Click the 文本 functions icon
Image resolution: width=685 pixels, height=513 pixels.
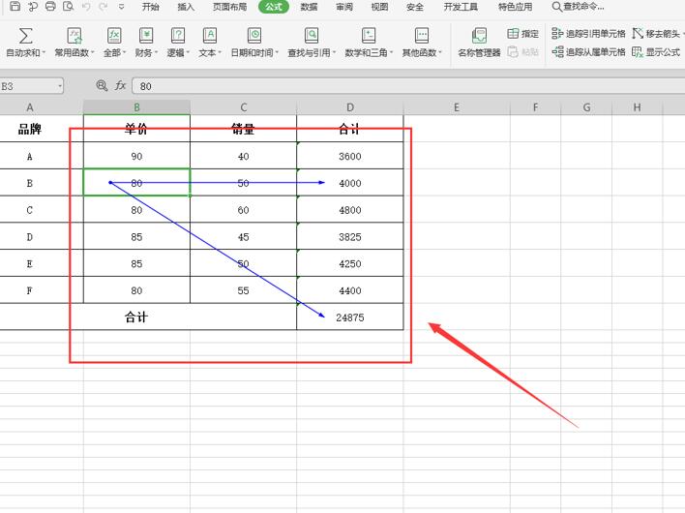(210, 36)
